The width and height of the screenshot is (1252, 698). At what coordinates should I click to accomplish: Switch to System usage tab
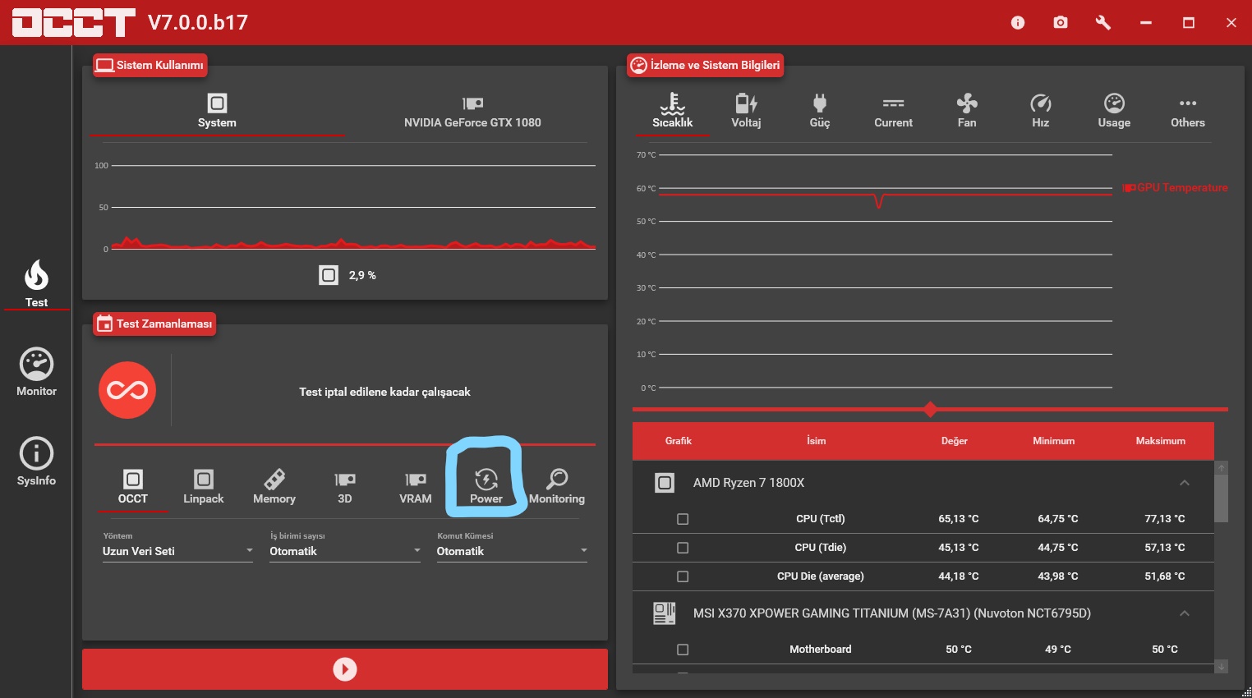pyautogui.click(x=217, y=112)
